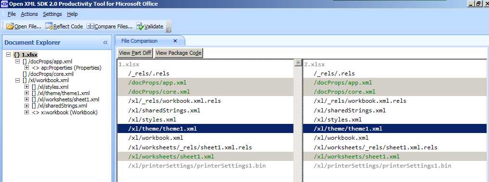
Task: Select /docProps/app.xml in 2.xlsx list
Action: click(x=395, y=83)
